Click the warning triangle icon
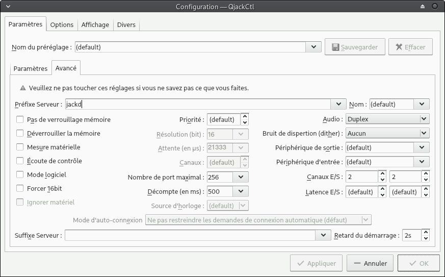445x277 pixels. pos(23,88)
